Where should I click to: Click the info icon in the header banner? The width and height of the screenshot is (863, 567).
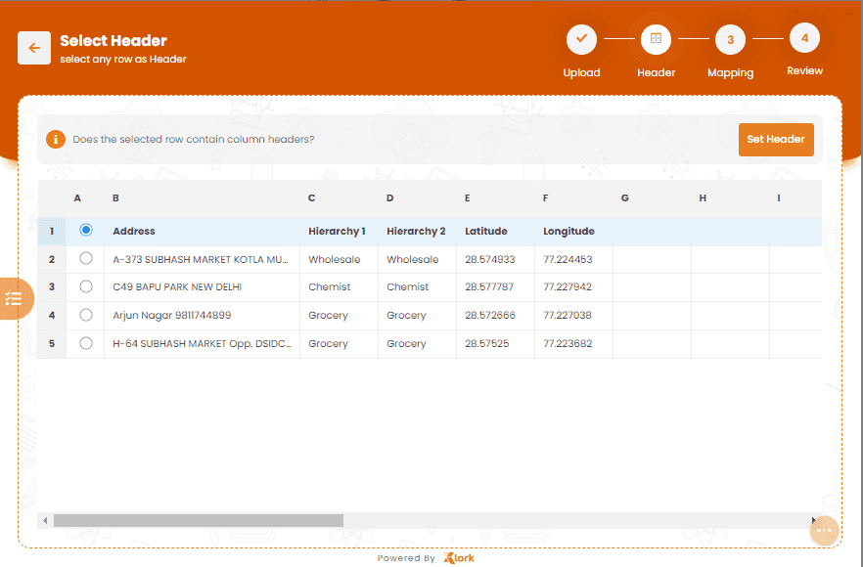pyautogui.click(x=56, y=139)
